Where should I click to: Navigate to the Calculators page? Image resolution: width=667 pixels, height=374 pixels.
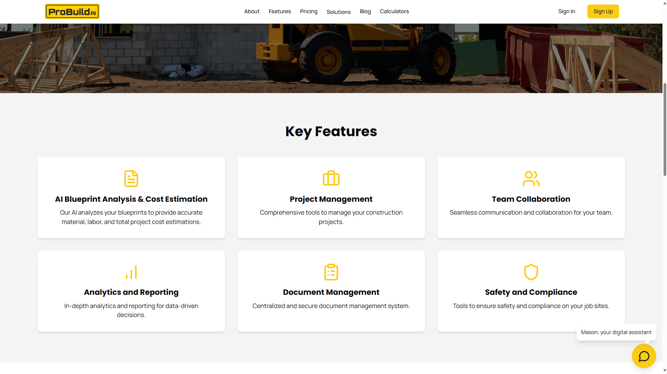pos(394,11)
